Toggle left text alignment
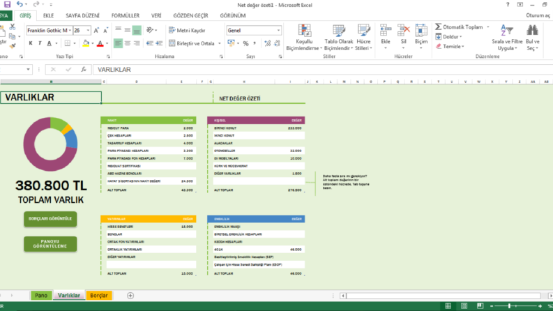This screenshot has width=553, height=311. click(118, 43)
